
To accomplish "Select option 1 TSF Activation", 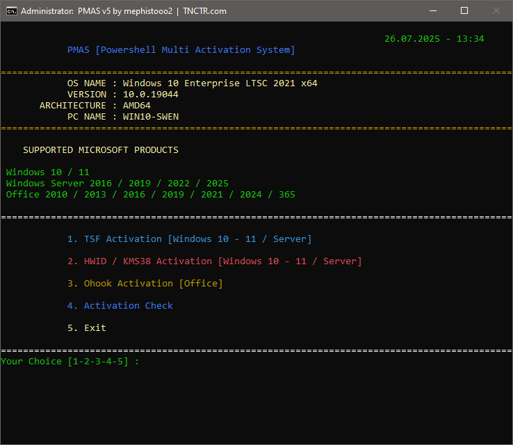I will (x=190, y=239).
